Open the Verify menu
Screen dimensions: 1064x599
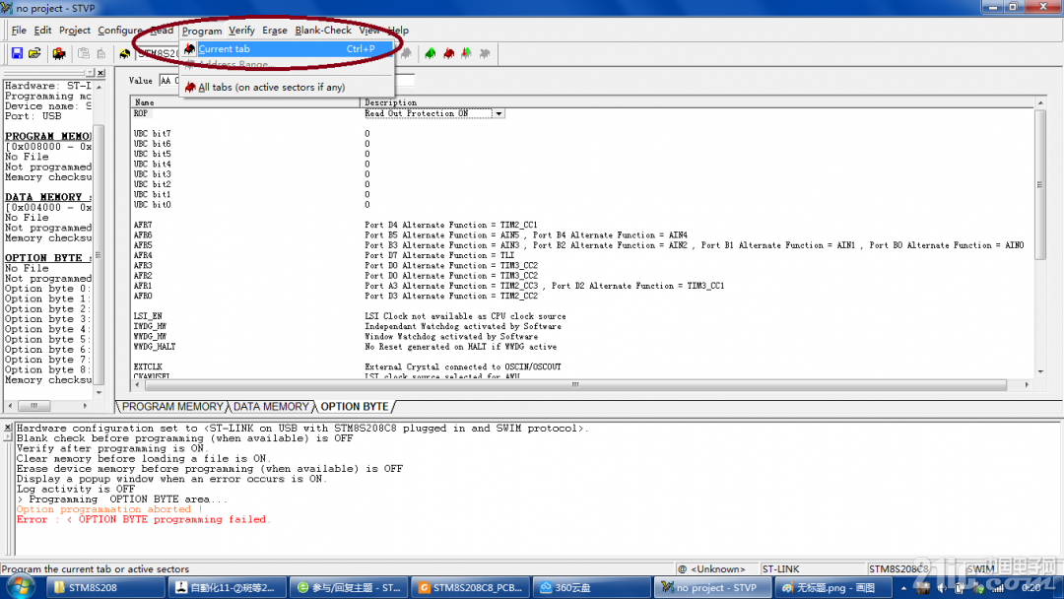coord(241,30)
